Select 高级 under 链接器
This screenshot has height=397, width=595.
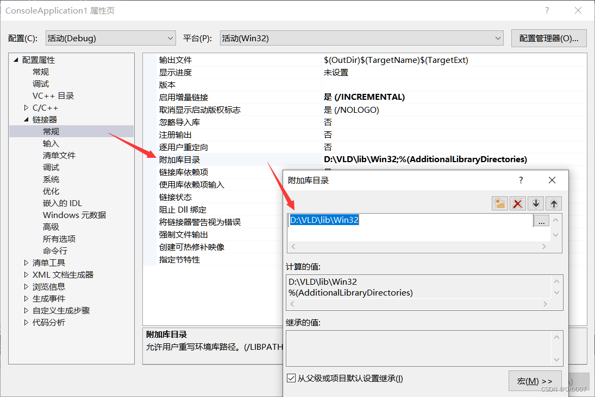(x=51, y=227)
